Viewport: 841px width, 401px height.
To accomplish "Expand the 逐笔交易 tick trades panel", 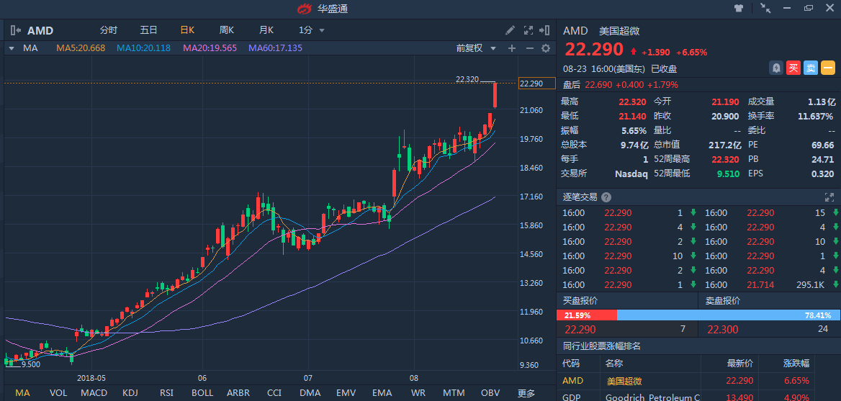I will (x=829, y=197).
